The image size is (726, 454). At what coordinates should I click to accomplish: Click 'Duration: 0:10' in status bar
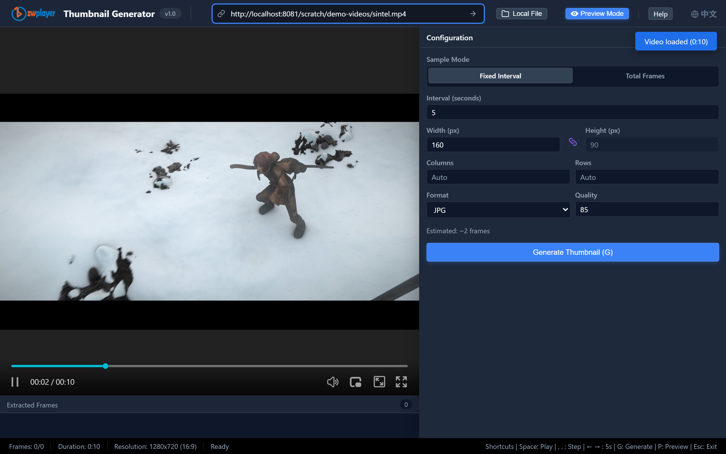(x=79, y=447)
